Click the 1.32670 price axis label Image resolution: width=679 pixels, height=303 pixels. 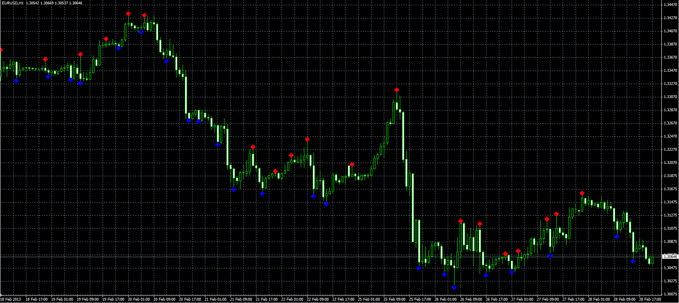(671, 123)
